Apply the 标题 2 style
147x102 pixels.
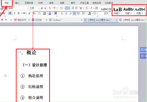tap(128, 11)
